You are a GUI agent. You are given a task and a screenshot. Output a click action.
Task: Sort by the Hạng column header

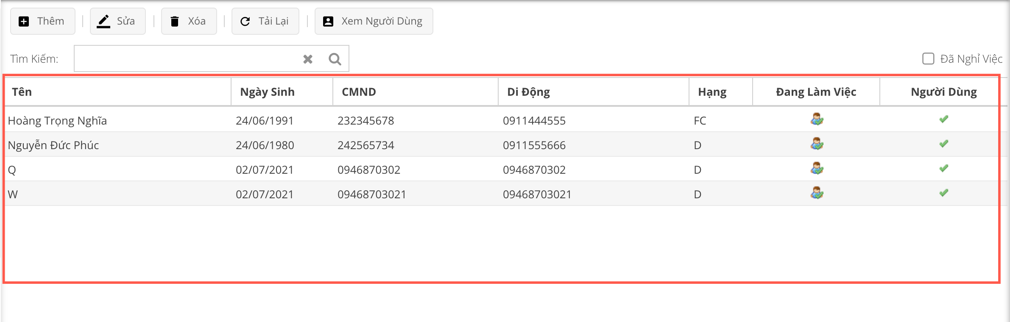pyautogui.click(x=712, y=92)
